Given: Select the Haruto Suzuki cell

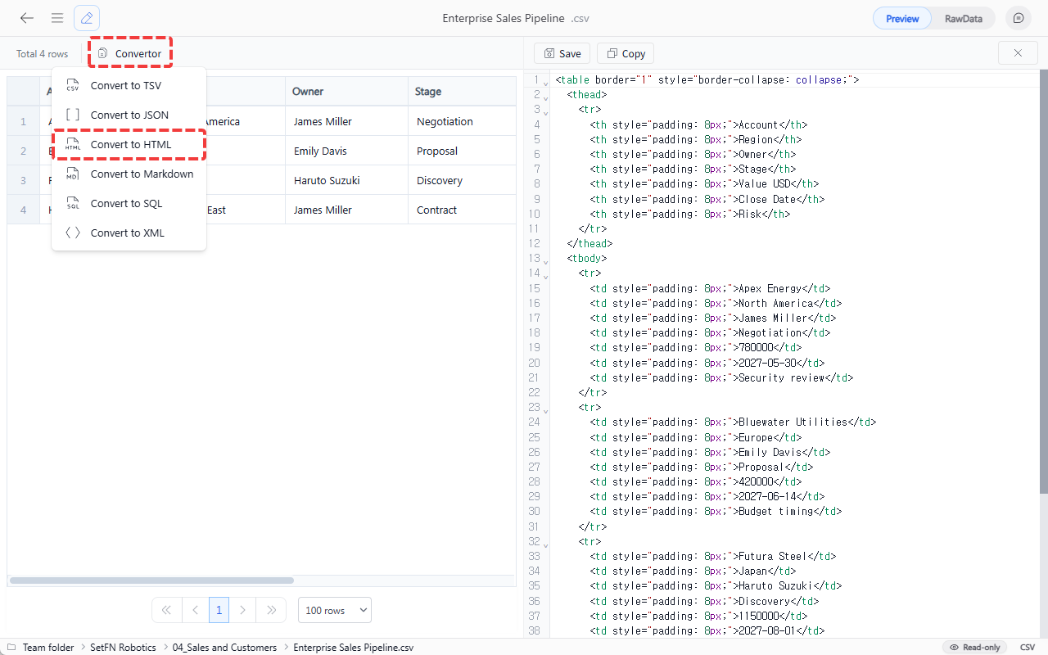Looking at the screenshot, I should click(346, 180).
